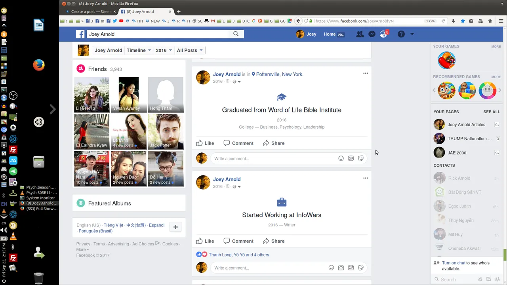Image resolution: width=507 pixels, height=285 pixels.
Task: Open sticker picker in graduation post comment
Action: 361,158
